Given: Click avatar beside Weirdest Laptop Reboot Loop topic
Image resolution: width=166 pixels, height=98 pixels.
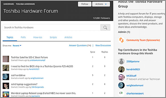Looking at the screenshot, I should [x=6, y=94].
